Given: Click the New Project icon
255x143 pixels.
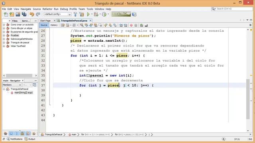Looking at the screenshot, I should coord(12,14).
